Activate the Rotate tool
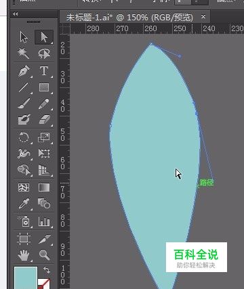The image size is (244, 289). (24, 137)
